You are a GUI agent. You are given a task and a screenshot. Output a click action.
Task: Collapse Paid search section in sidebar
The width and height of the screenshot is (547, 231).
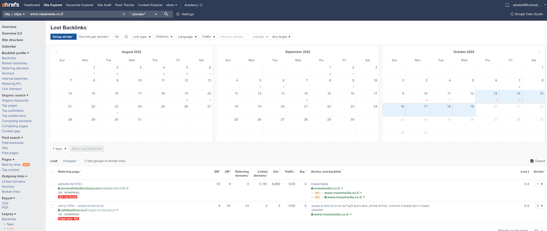[x=12, y=137]
